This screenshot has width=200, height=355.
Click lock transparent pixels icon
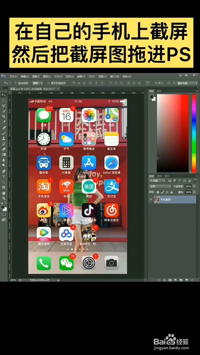pos(158,192)
